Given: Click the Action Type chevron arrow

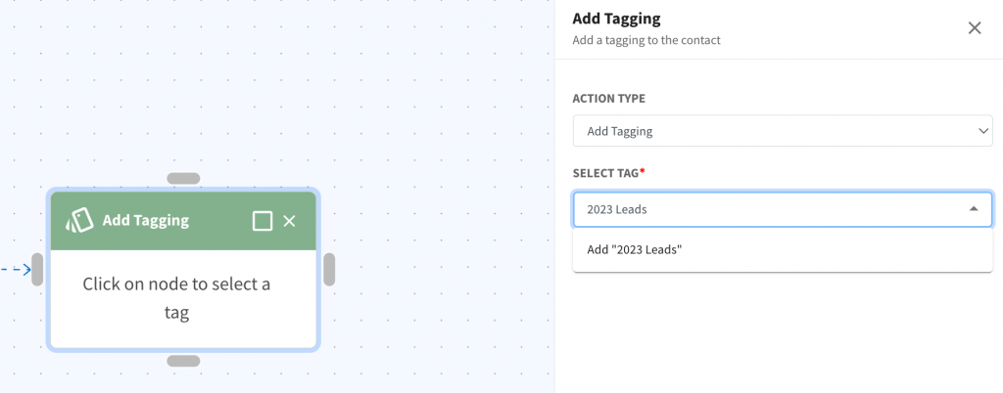Looking at the screenshot, I should 983,131.
